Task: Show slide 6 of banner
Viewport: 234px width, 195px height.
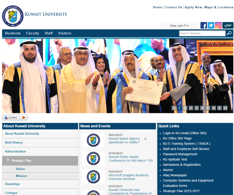Action: (202, 108)
